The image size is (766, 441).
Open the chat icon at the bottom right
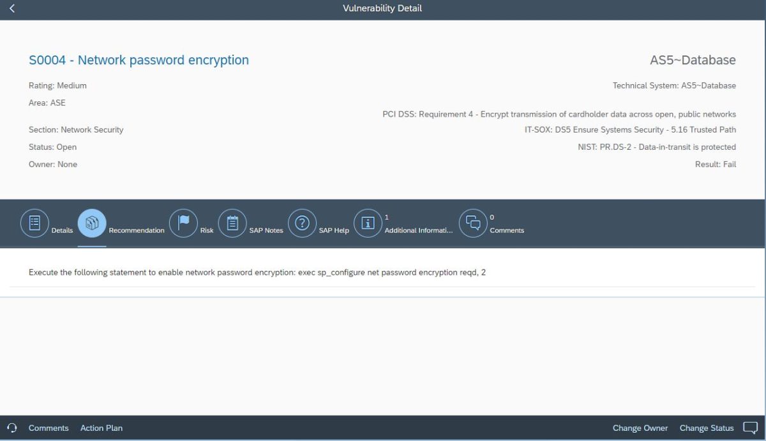tap(750, 428)
